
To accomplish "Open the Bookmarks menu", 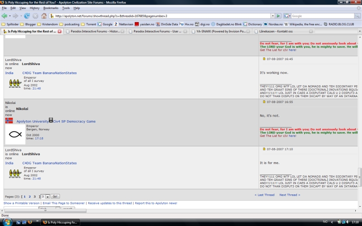I will (x=51, y=8).
